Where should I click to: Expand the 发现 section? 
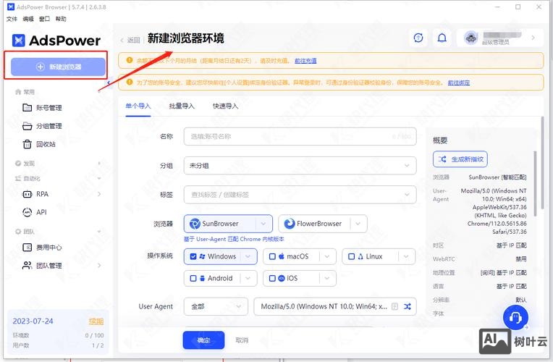[99, 163]
